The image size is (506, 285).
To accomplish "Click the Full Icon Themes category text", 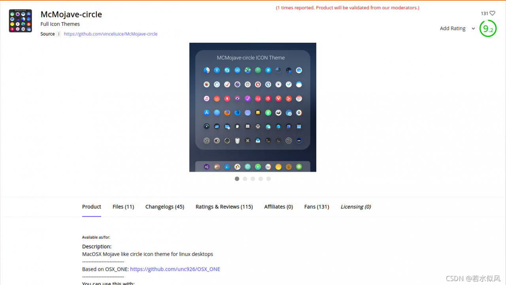I will [x=60, y=24].
